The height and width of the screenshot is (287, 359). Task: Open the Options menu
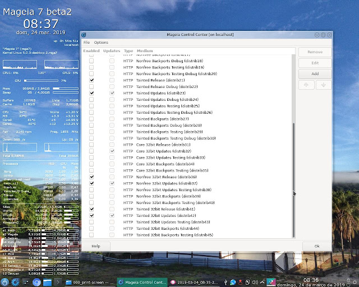click(x=101, y=43)
